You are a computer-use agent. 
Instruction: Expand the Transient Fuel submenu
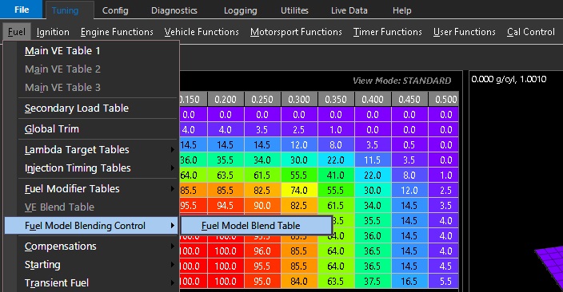tap(91, 283)
